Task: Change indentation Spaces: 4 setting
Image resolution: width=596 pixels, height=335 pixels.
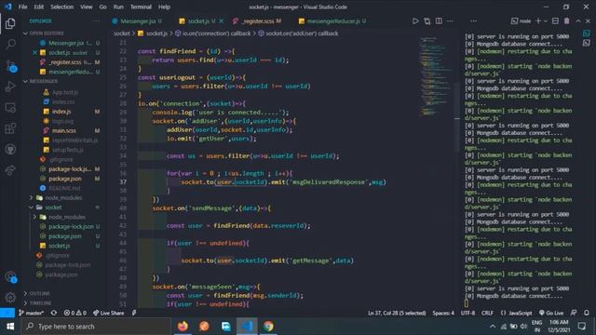Action: click(x=443, y=313)
